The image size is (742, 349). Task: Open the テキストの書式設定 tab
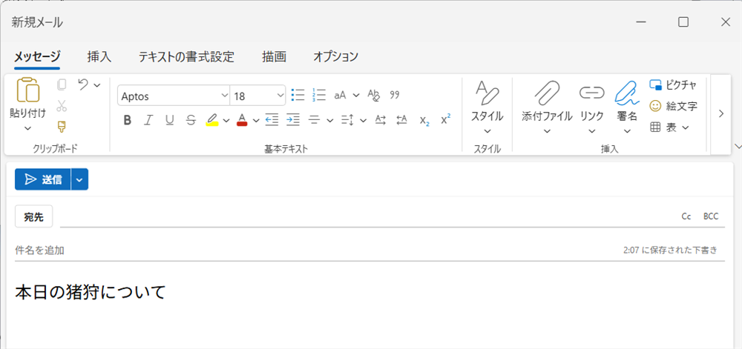186,57
